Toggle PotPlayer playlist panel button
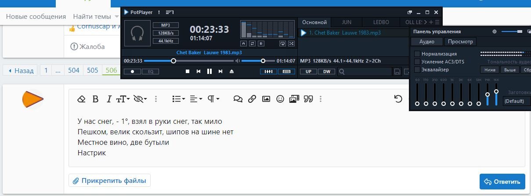The image size is (531, 196). click(x=287, y=71)
